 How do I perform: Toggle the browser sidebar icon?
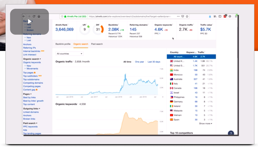pyautogui.click(x=220, y=17)
